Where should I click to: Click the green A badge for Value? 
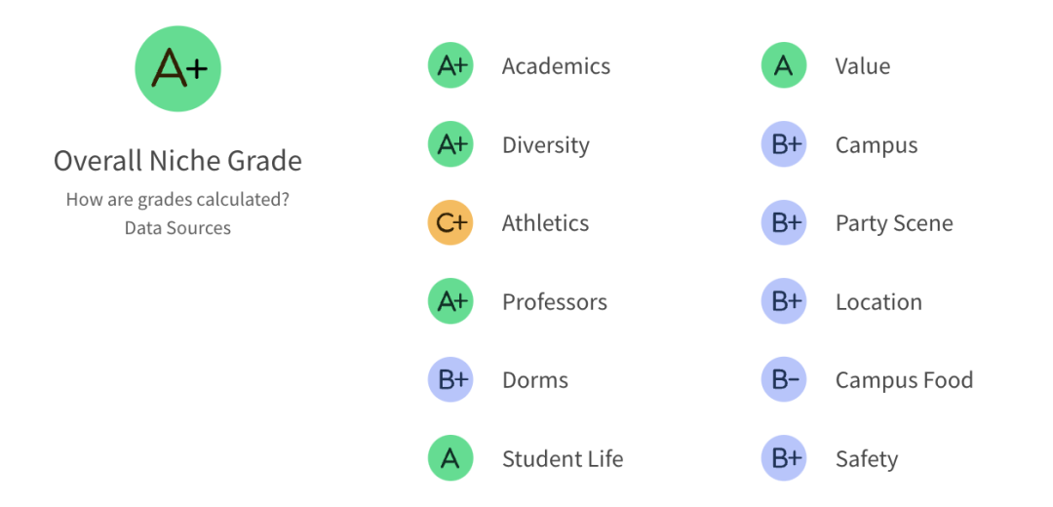pos(784,65)
